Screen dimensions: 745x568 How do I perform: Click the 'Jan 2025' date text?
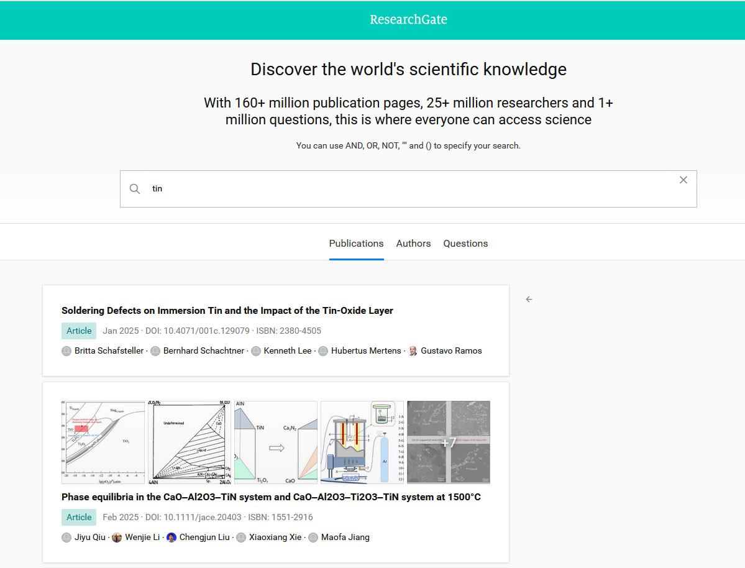click(121, 331)
